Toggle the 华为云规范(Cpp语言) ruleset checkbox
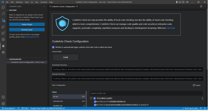Screen dimensions: 208x111 click(x=95, y=98)
